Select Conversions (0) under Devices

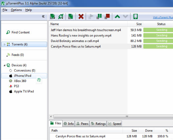click(x=24, y=70)
